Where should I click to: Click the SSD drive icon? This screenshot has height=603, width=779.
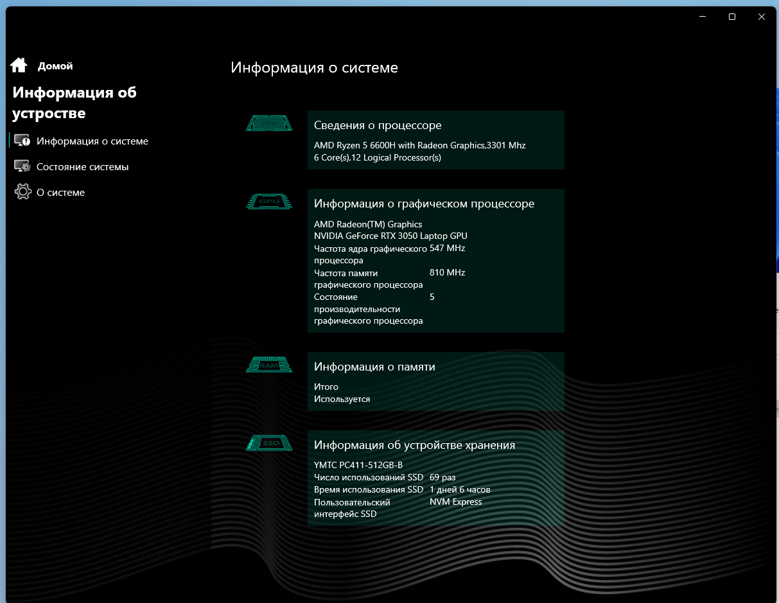tap(270, 443)
